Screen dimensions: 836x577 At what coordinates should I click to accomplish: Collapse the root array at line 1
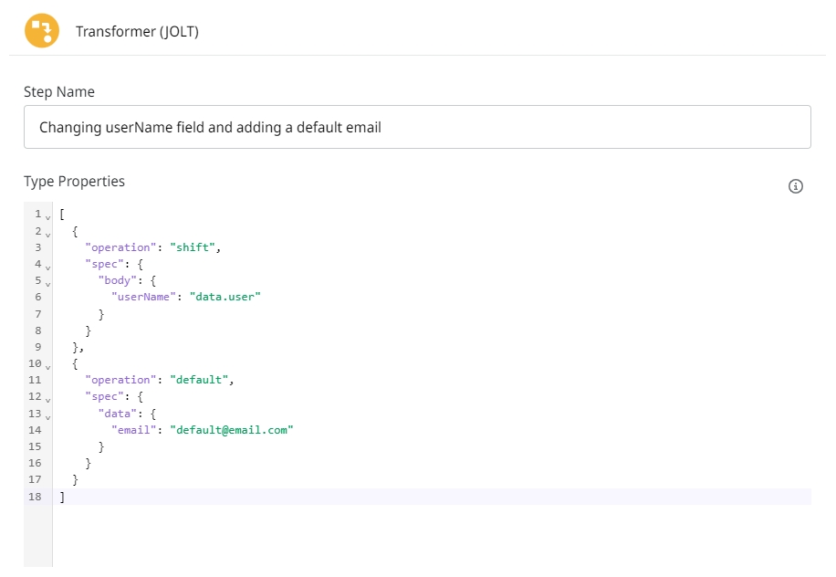click(x=47, y=215)
